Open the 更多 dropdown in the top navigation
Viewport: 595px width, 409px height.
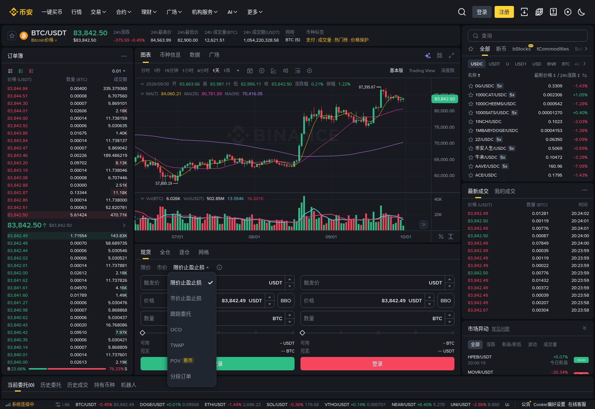point(255,12)
